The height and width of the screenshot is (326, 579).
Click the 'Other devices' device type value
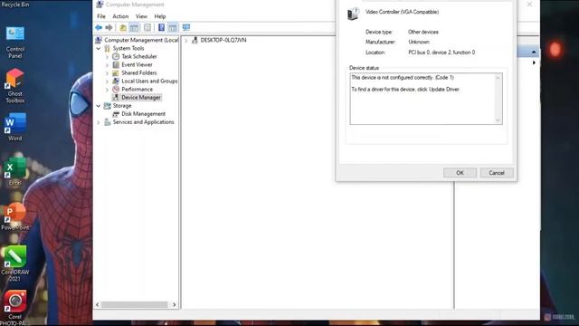pyautogui.click(x=423, y=32)
